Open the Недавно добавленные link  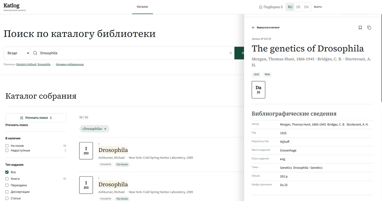point(70,64)
